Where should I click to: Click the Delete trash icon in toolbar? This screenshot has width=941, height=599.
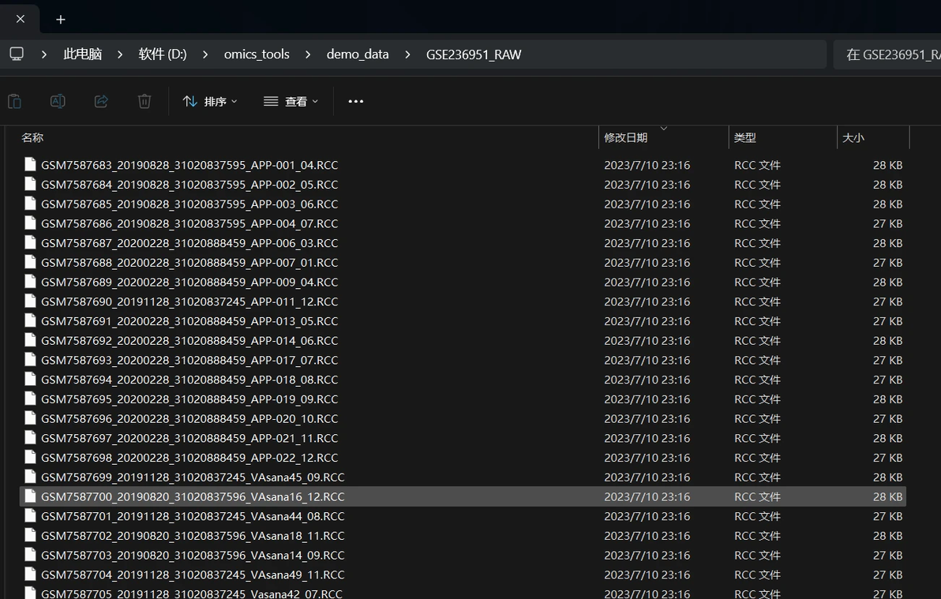pyautogui.click(x=144, y=102)
